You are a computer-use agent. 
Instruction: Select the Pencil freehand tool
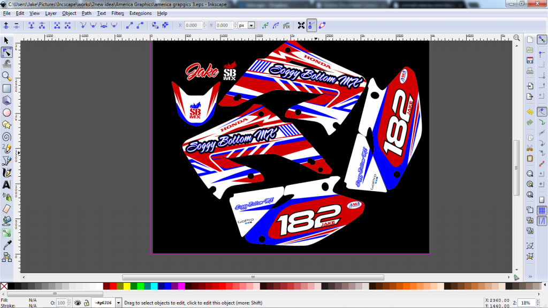pos(6,149)
